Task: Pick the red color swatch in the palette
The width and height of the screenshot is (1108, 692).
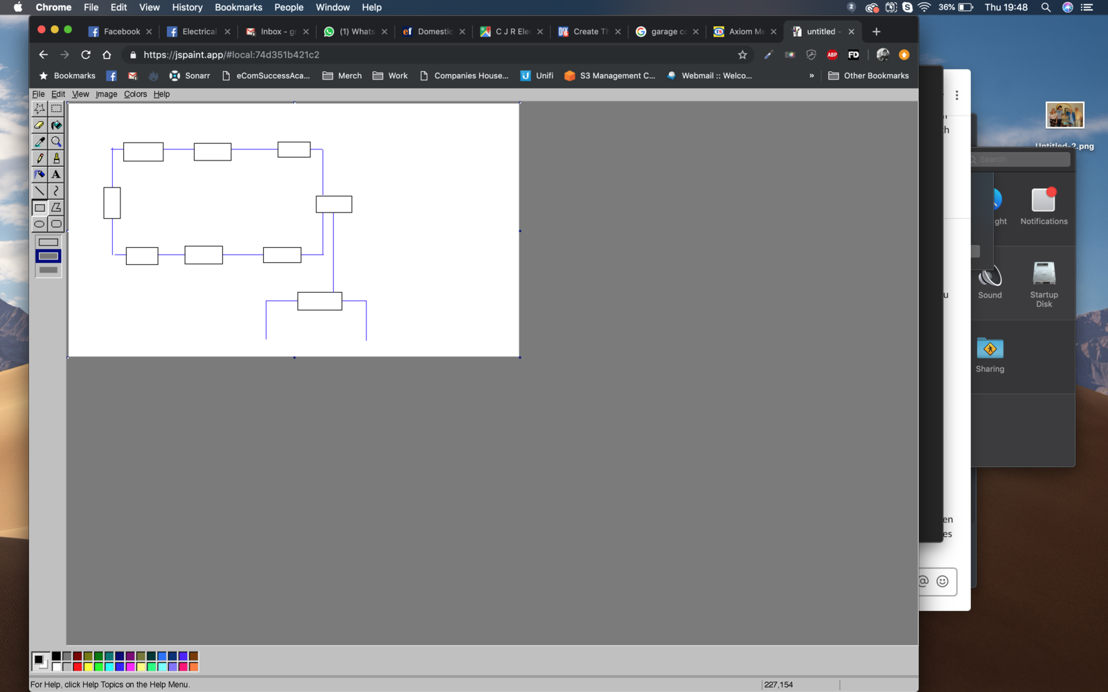Action: (78, 667)
